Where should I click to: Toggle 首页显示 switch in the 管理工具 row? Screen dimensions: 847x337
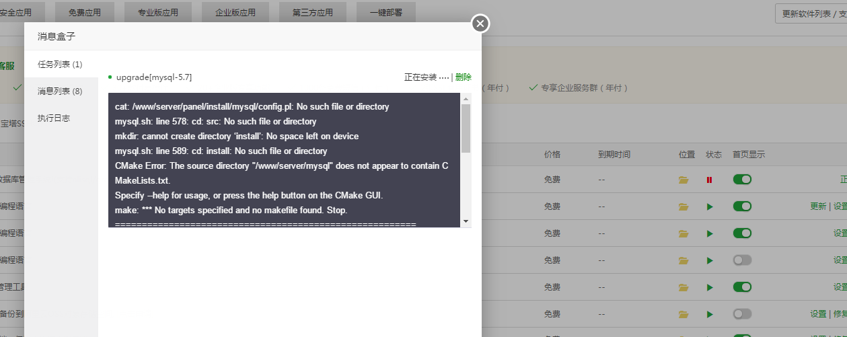tap(742, 287)
